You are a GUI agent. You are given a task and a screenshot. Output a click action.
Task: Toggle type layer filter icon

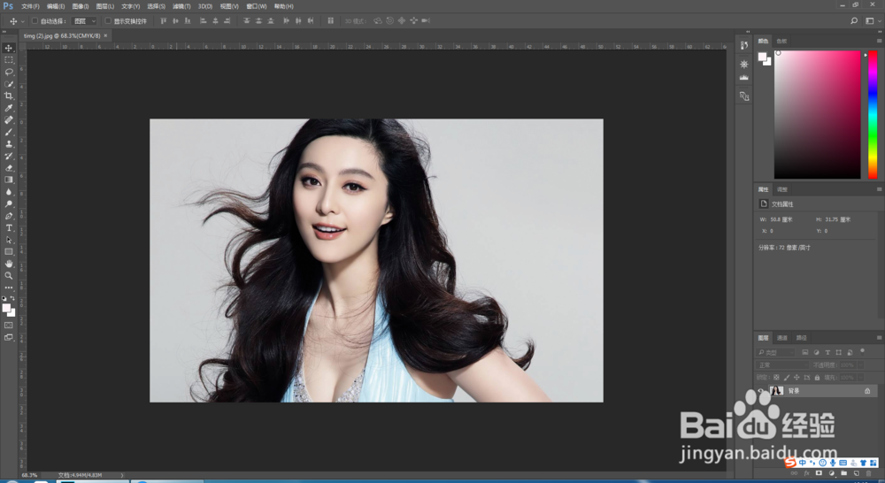point(827,352)
